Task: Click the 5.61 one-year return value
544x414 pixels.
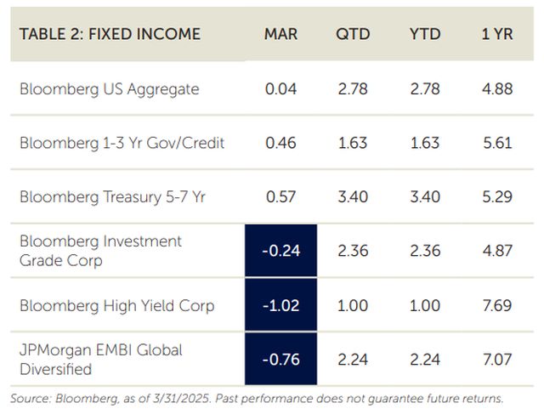Action: coord(496,143)
